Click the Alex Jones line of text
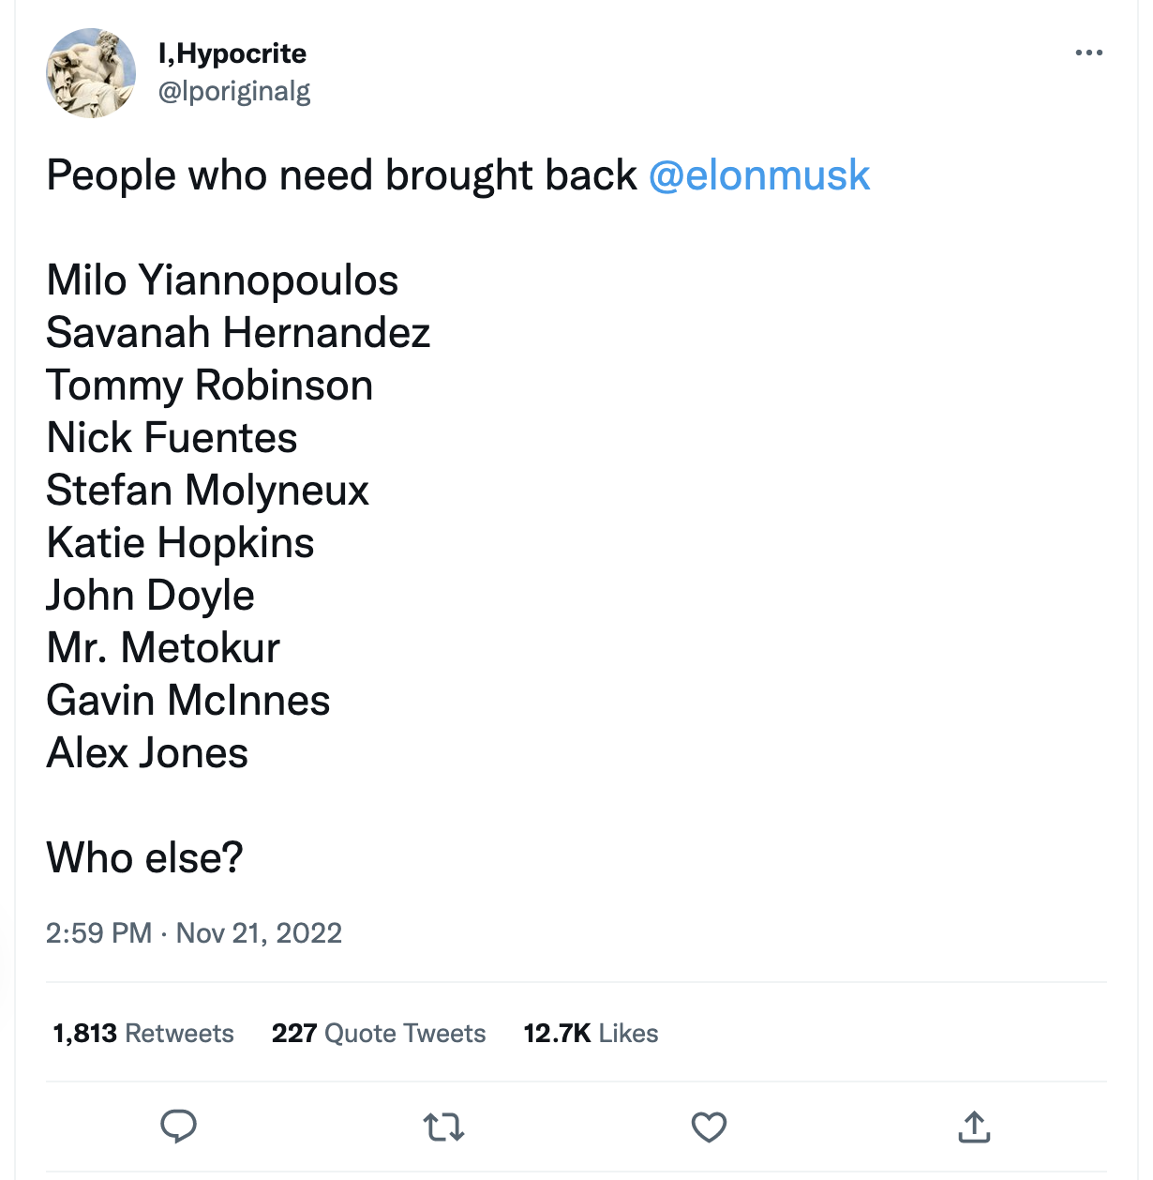1153x1180 pixels. point(147,752)
